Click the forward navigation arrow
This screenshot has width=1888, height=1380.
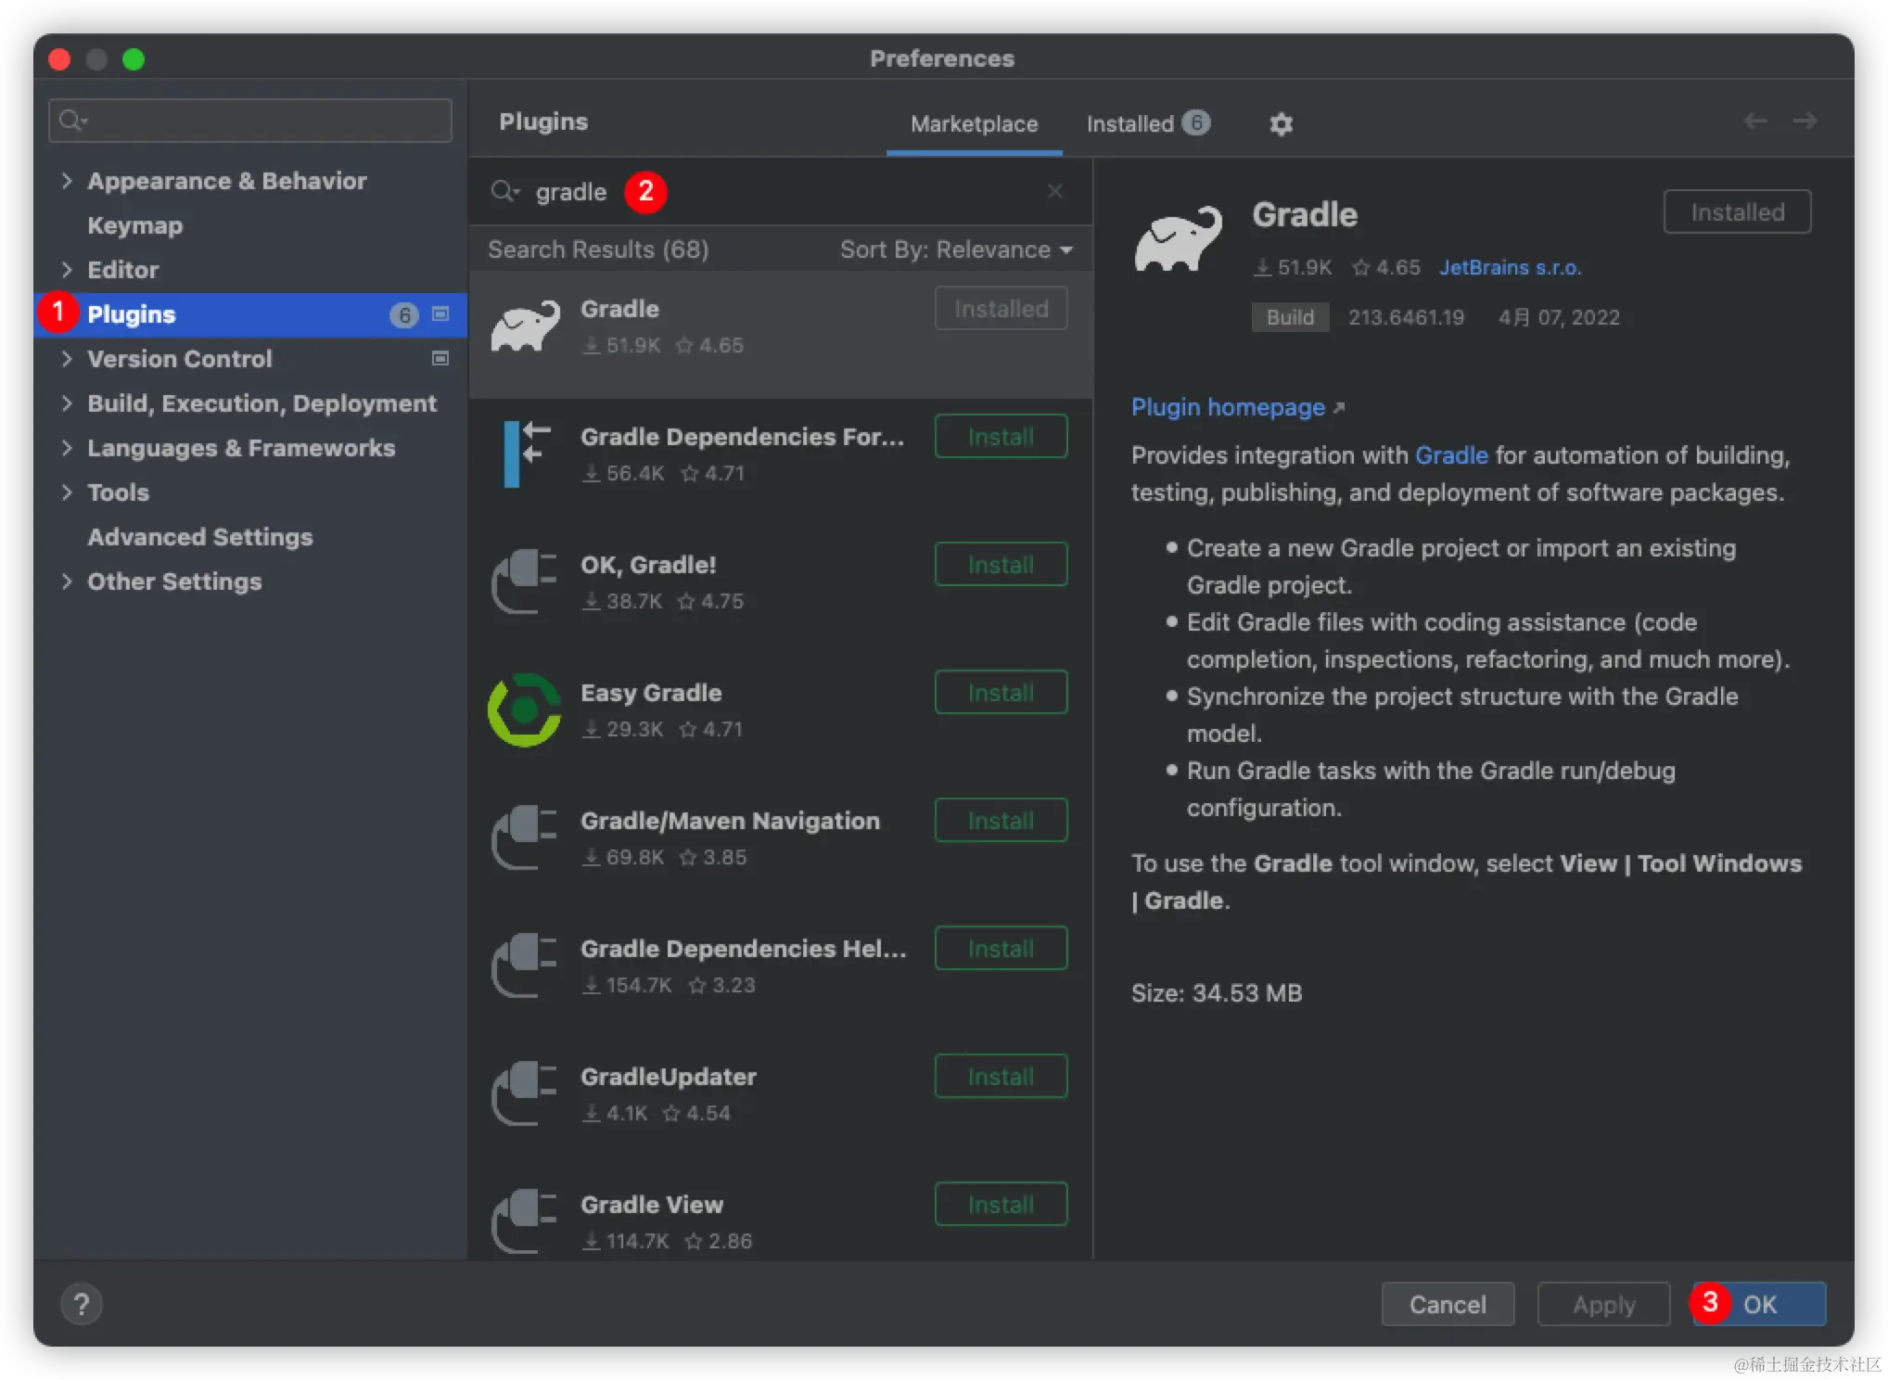[x=1805, y=121]
